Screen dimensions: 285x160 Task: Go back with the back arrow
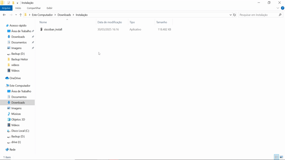(x=4, y=15)
